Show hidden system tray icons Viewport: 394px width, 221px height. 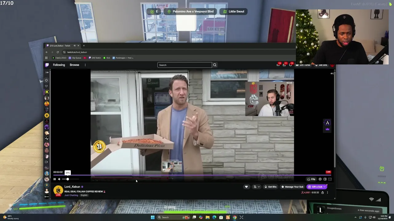356,217
